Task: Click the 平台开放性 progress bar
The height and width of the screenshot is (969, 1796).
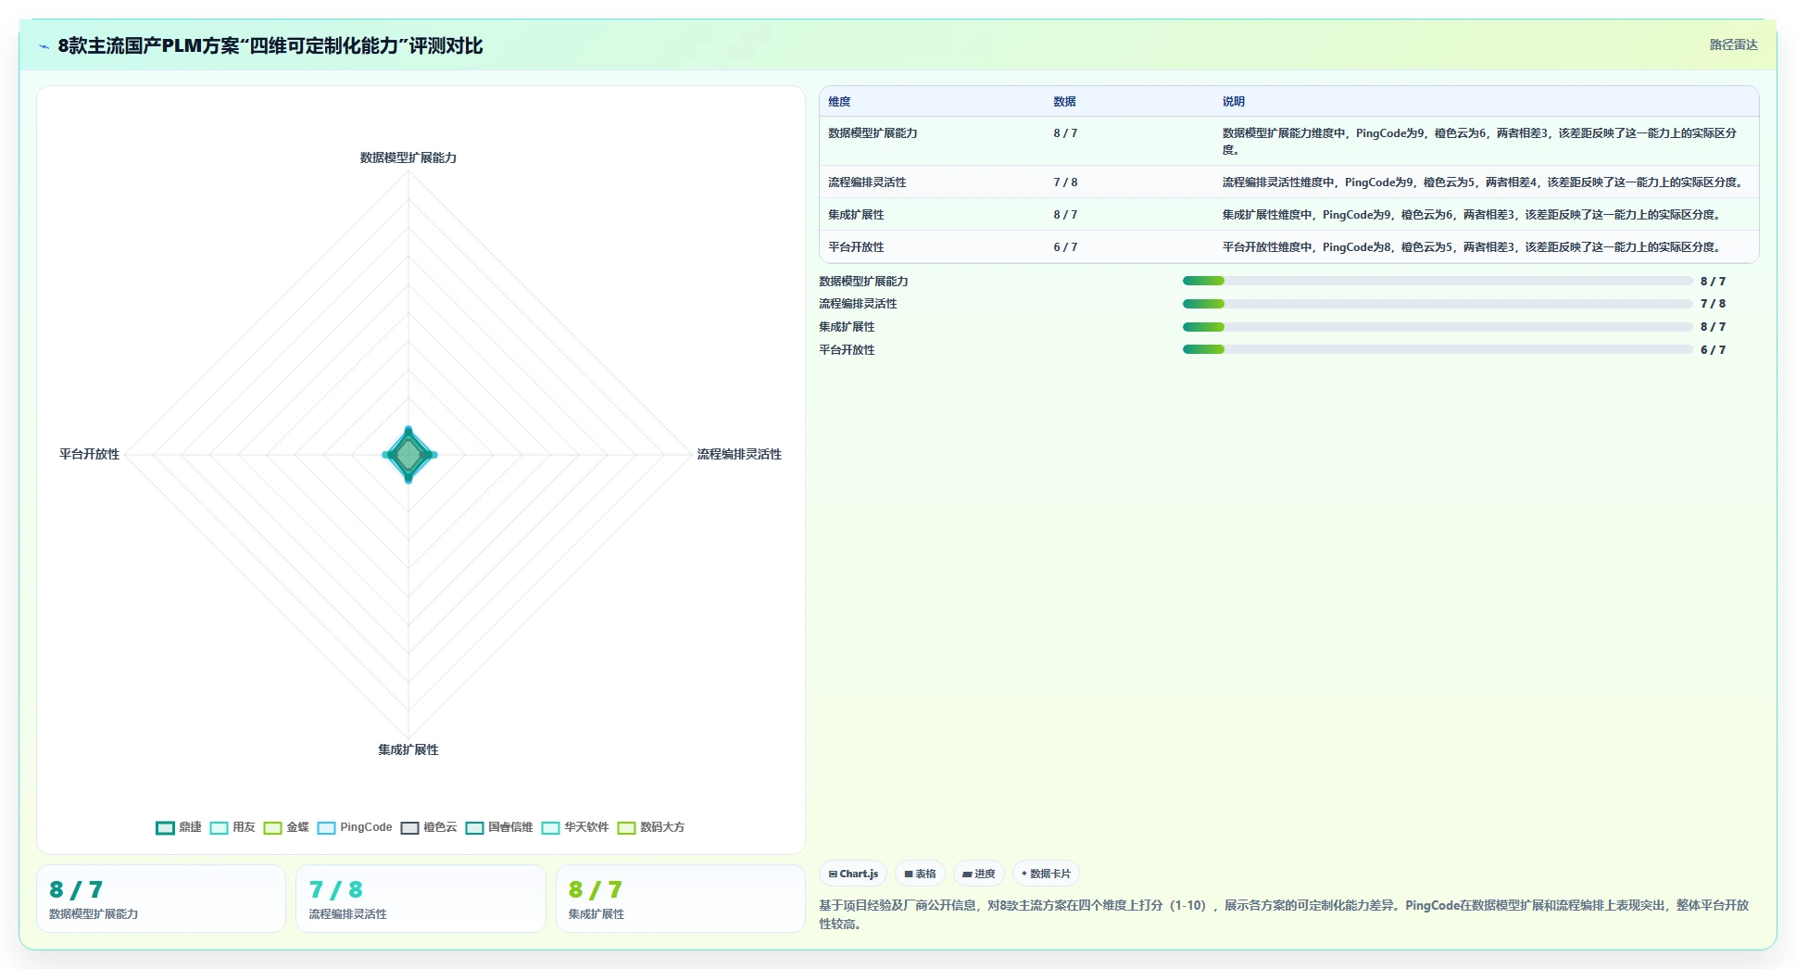Action: 1437,349
